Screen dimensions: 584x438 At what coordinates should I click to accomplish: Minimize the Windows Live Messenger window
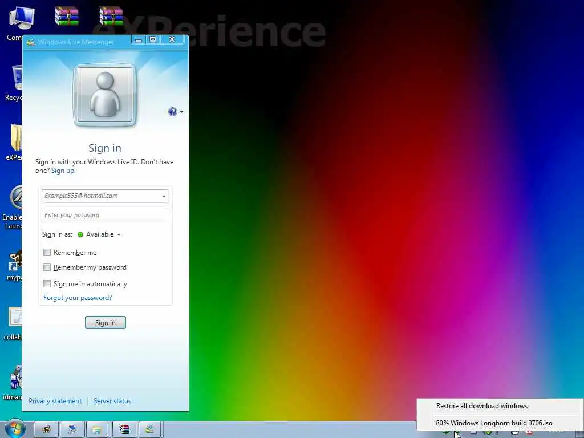coord(138,39)
